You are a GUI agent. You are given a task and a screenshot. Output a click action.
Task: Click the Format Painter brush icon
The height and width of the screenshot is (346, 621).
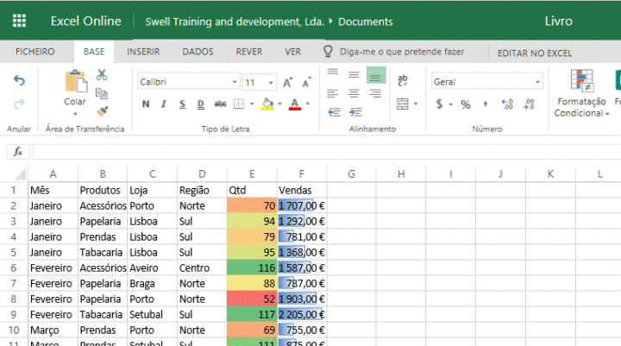click(x=102, y=111)
